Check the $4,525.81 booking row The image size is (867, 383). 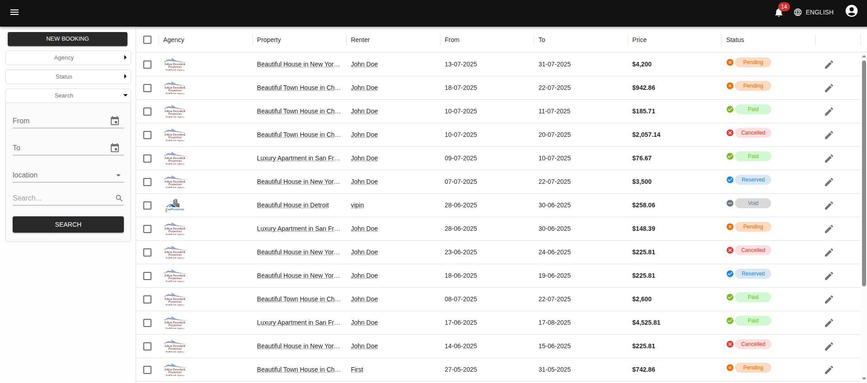click(147, 323)
